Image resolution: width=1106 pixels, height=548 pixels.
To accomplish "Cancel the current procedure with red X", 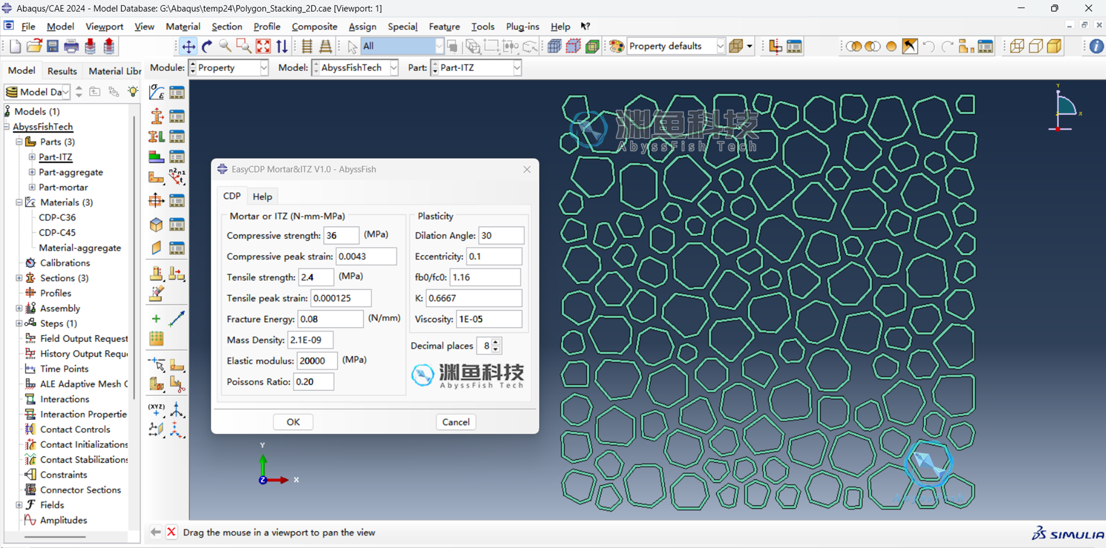I will coord(171,532).
